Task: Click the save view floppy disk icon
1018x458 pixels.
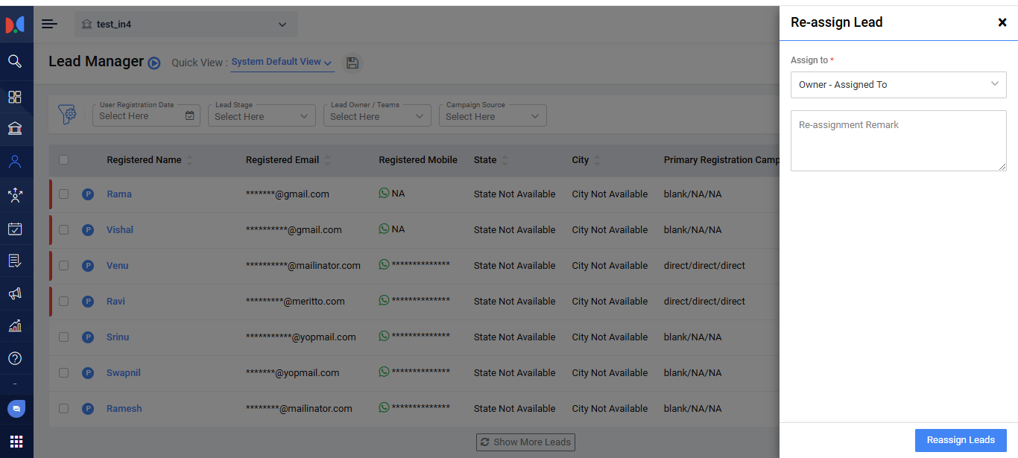Action: 352,63
